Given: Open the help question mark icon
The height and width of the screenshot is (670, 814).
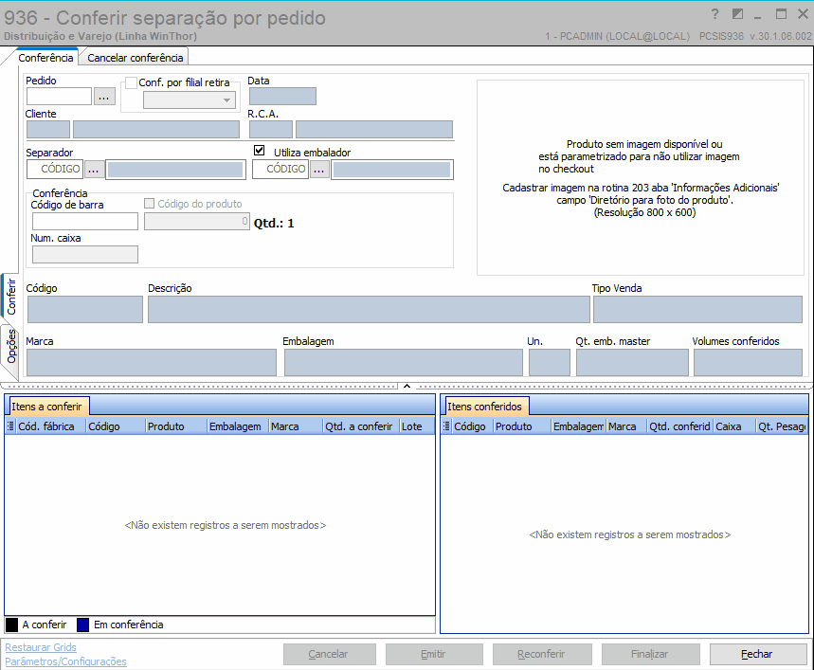Looking at the screenshot, I should point(715,14).
